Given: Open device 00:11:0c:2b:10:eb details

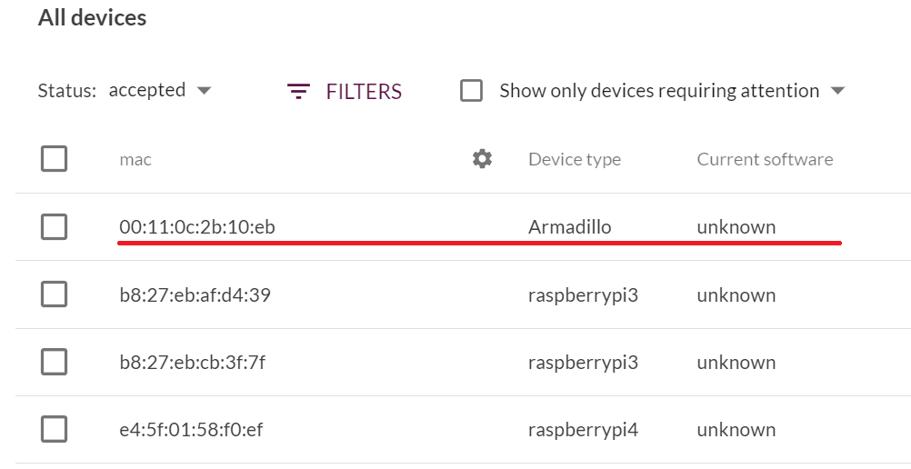Looking at the screenshot, I should tap(197, 227).
